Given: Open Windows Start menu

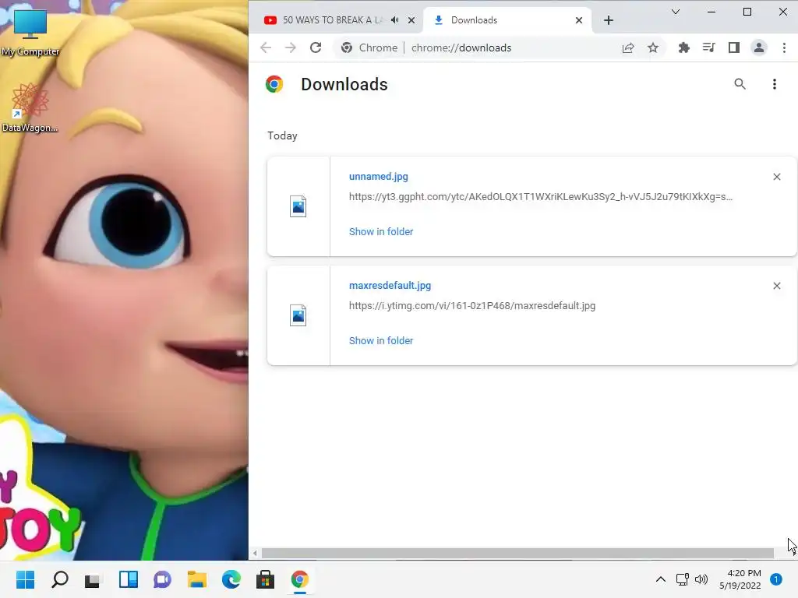Looking at the screenshot, I should click(26, 579).
